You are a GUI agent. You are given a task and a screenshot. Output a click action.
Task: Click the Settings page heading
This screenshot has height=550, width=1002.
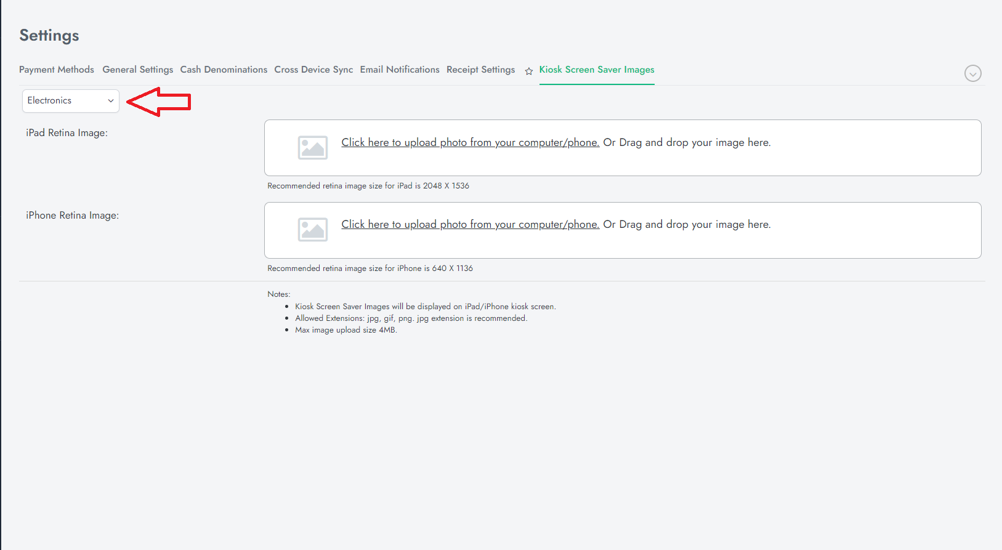point(49,36)
